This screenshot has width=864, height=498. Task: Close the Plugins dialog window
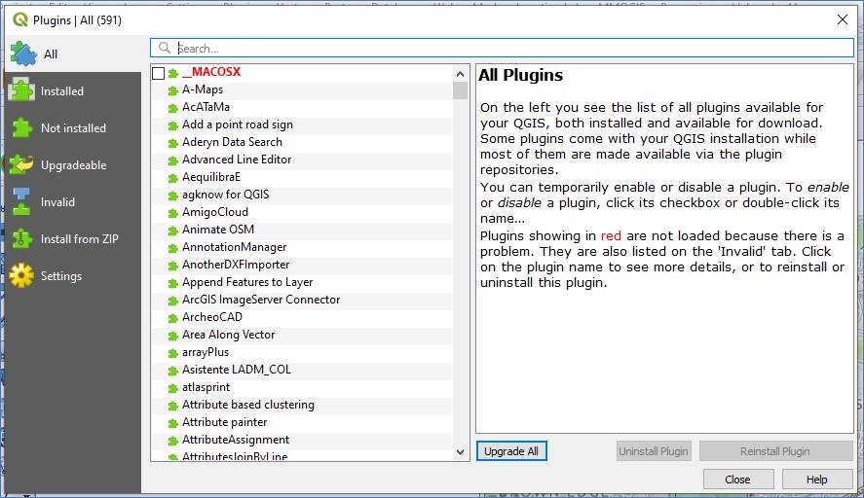pos(843,19)
